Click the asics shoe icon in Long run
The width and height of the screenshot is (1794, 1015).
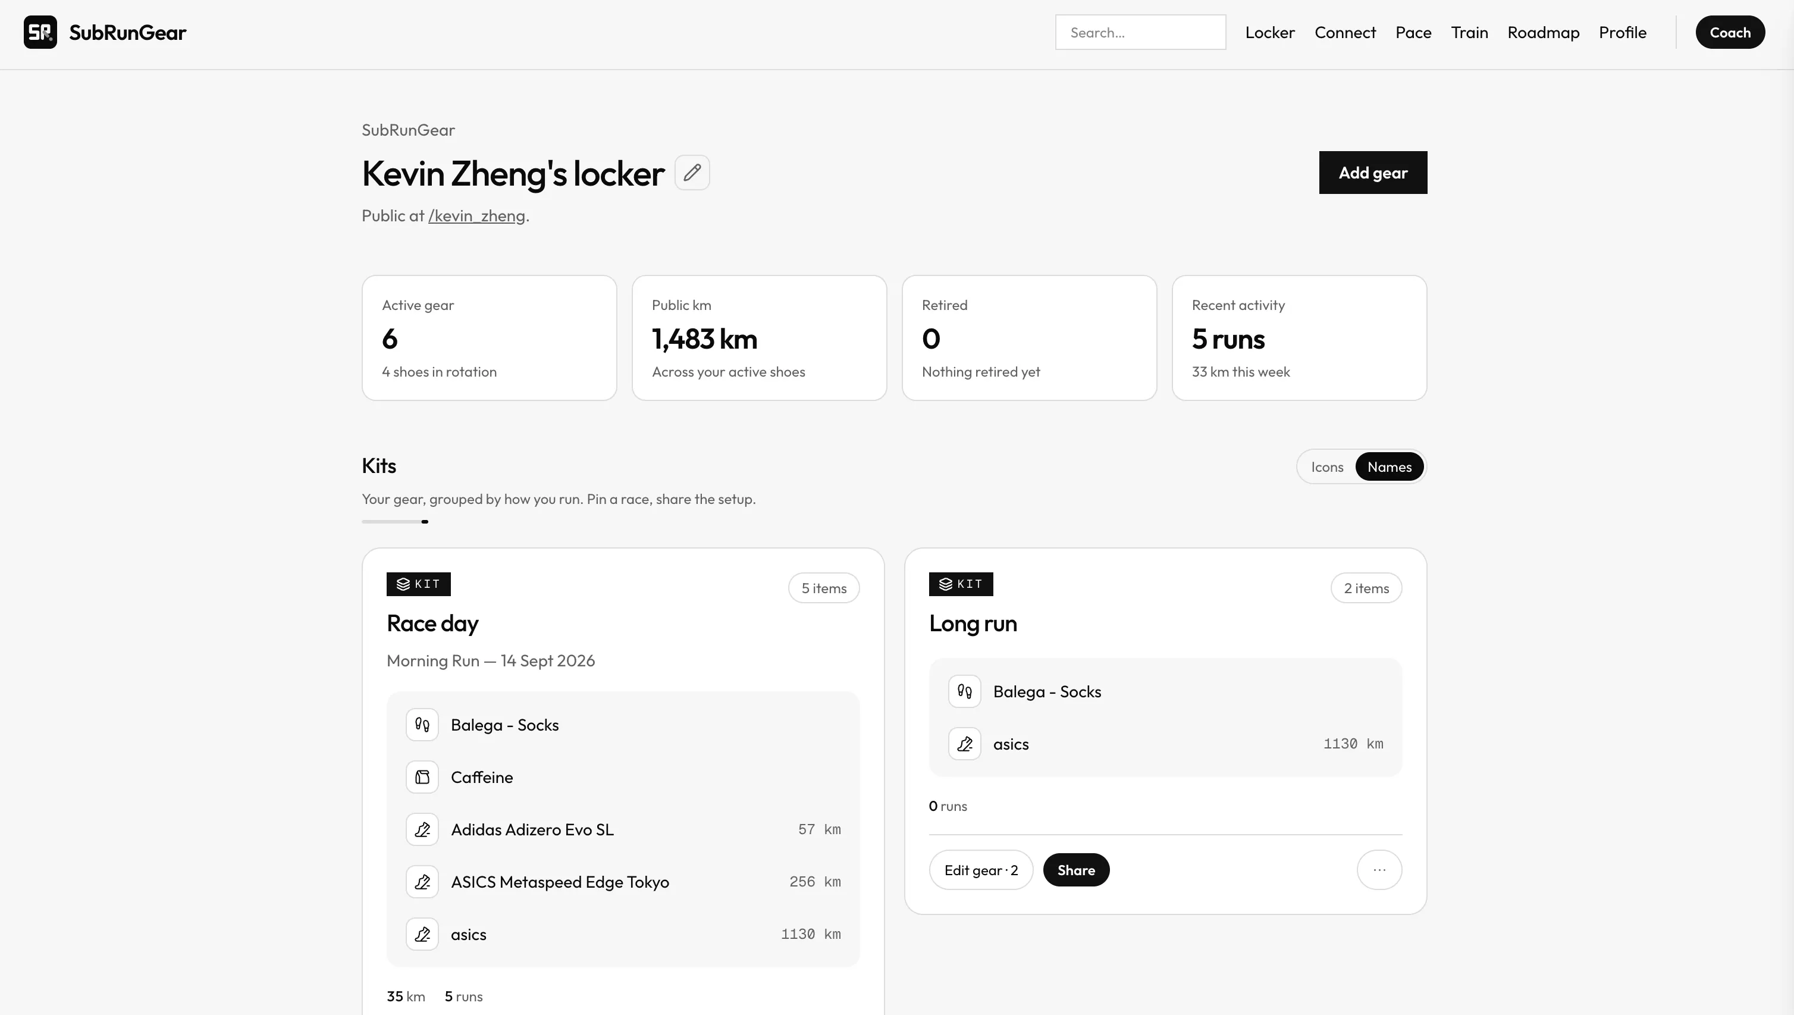coord(965,744)
